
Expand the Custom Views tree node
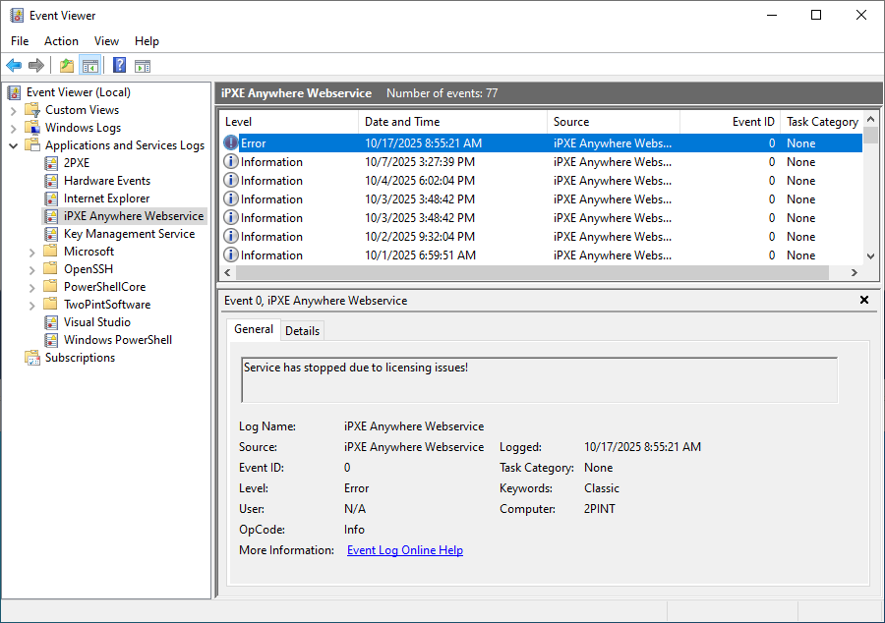pos(14,110)
